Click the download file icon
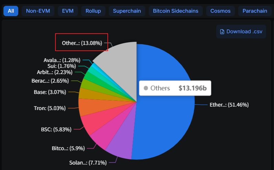This screenshot has width=274, height=170. point(222,32)
